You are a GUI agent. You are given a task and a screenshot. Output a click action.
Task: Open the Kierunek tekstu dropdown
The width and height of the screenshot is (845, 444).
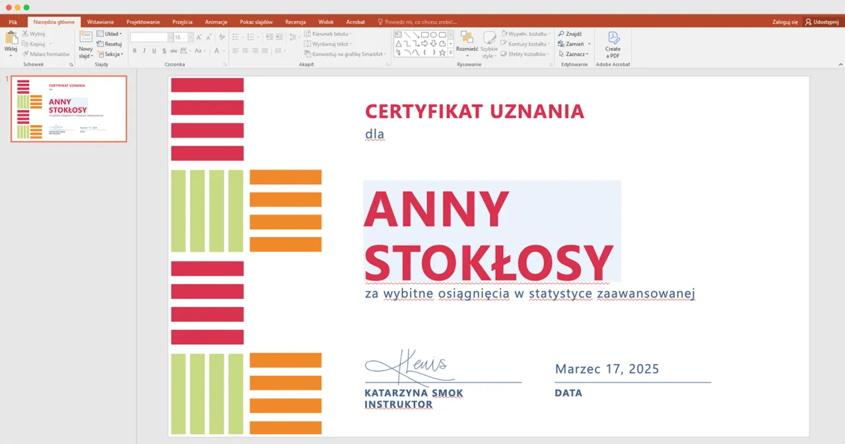tap(328, 34)
